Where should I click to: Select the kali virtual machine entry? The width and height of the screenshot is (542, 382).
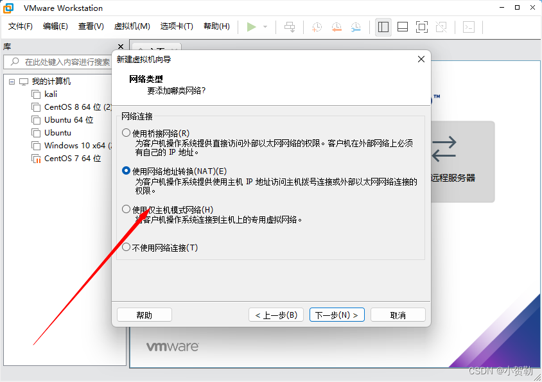[x=51, y=94]
